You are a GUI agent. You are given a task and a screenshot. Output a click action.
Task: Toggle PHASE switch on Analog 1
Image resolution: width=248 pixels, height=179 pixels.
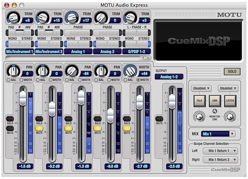[x=78, y=33]
